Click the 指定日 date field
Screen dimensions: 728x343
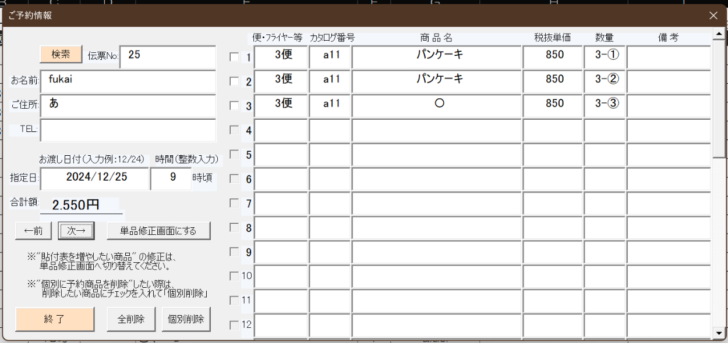tap(95, 178)
